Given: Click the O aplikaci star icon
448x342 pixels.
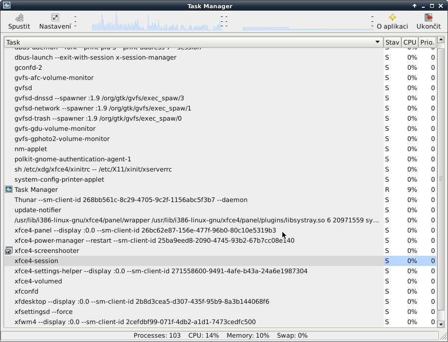Looking at the screenshot, I should coord(392,17).
